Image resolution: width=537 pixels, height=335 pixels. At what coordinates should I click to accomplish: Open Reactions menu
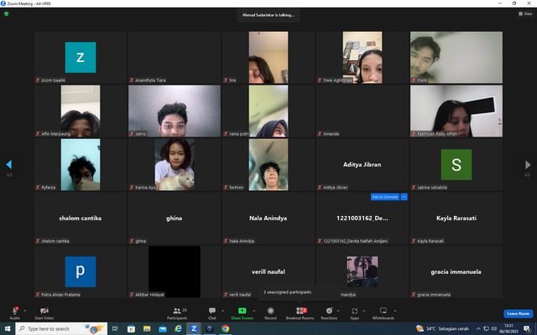(329, 313)
